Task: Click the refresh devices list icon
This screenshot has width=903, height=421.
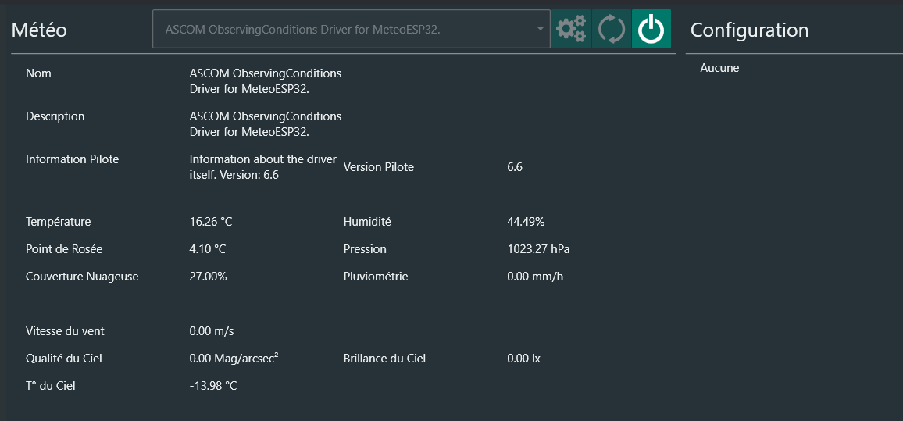Action: (611, 30)
